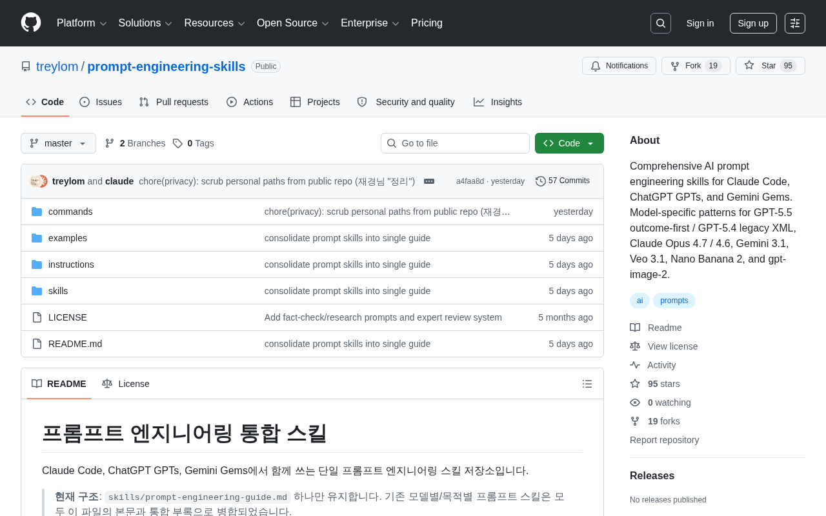
Task: Switch to the Projects tab
Action: click(x=315, y=102)
